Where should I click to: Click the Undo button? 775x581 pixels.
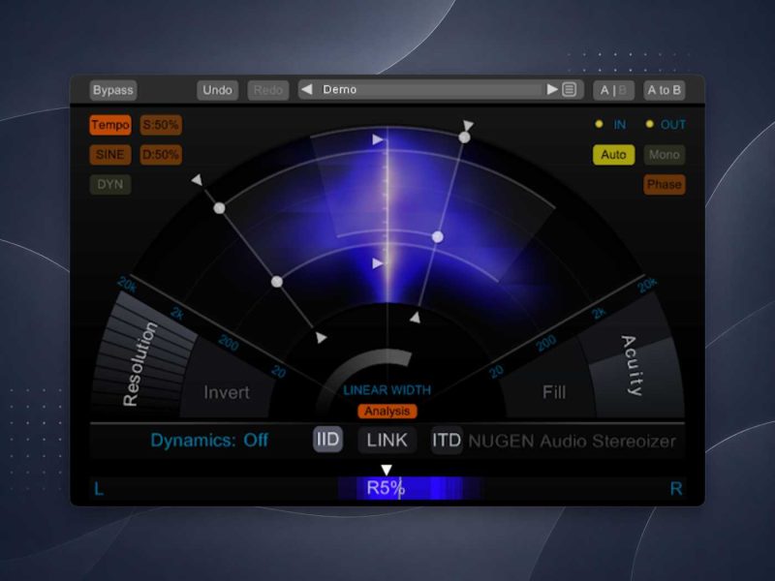pyautogui.click(x=217, y=90)
